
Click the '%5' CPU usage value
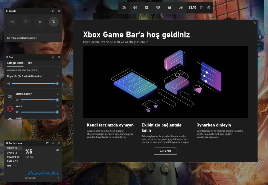pyautogui.click(x=29, y=152)
